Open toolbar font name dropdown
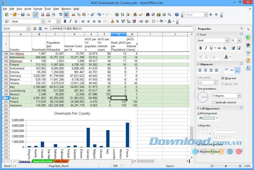This screenshot has width=254, height=170. [43, 21]
